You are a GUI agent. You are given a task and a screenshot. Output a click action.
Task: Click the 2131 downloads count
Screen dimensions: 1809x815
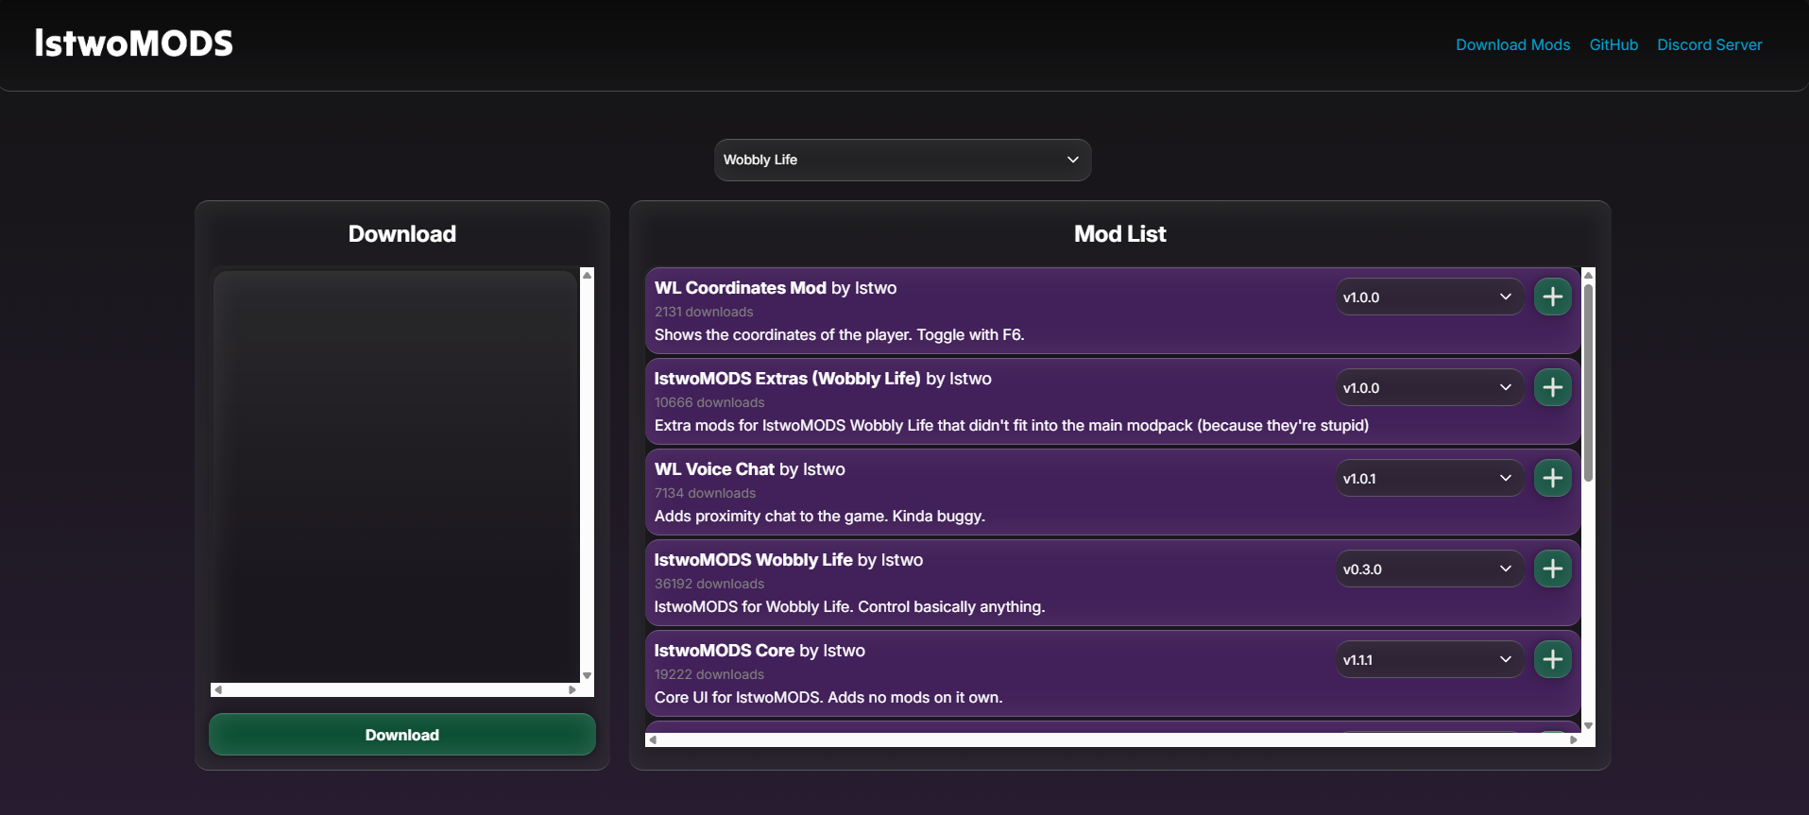704,312
